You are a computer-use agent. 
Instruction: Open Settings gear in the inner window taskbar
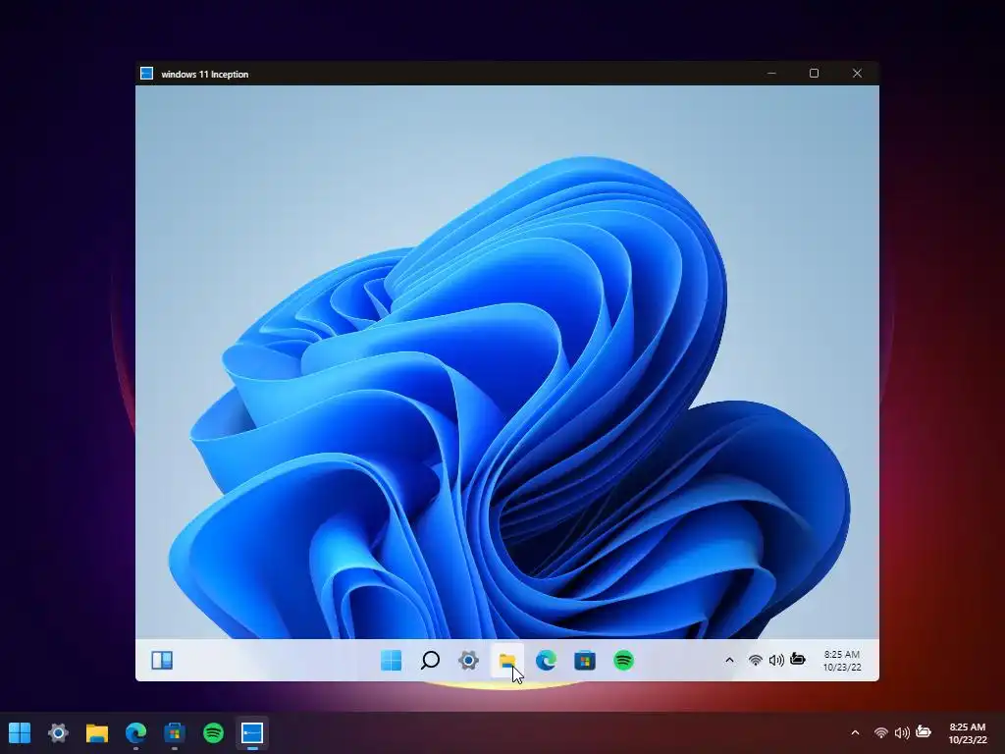point(468,660)
